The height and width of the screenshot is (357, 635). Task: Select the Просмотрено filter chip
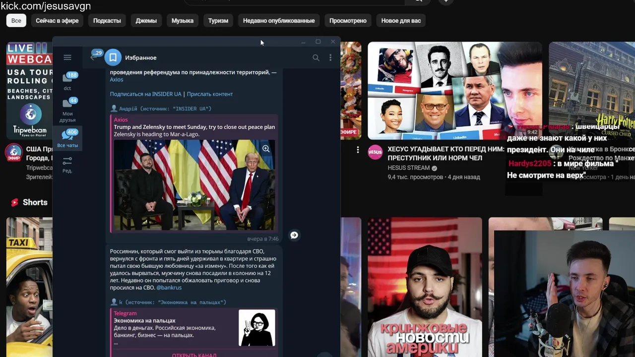[x=348, y=20]
